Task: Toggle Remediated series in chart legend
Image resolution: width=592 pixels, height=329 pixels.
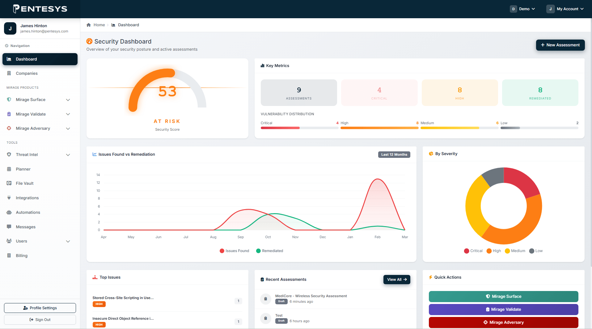Action: pos(269,251)
